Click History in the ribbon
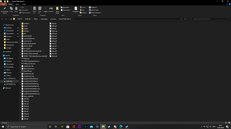This screenshot has width=231, height=129. tap(83, 13)
